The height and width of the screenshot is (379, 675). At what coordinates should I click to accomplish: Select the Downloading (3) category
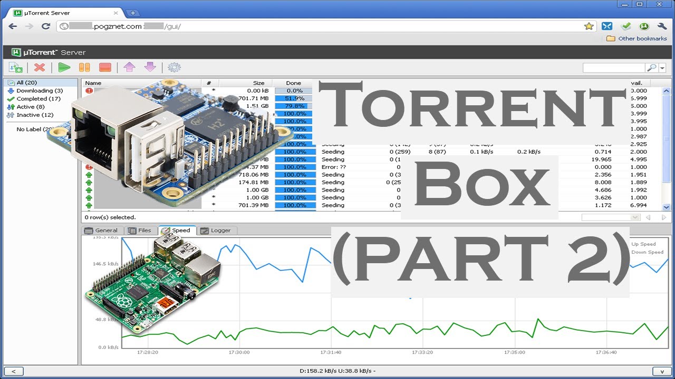click(x=41, y=91)
